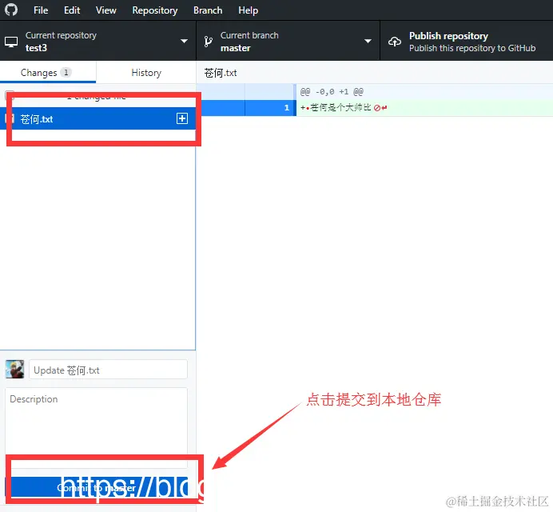Select the 苍何.txt file row

point(97,118)
